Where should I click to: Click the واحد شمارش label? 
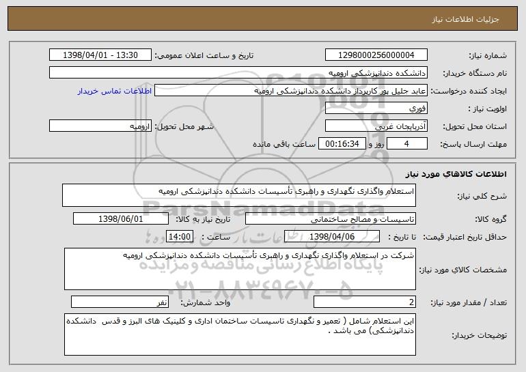coord(206,302)
